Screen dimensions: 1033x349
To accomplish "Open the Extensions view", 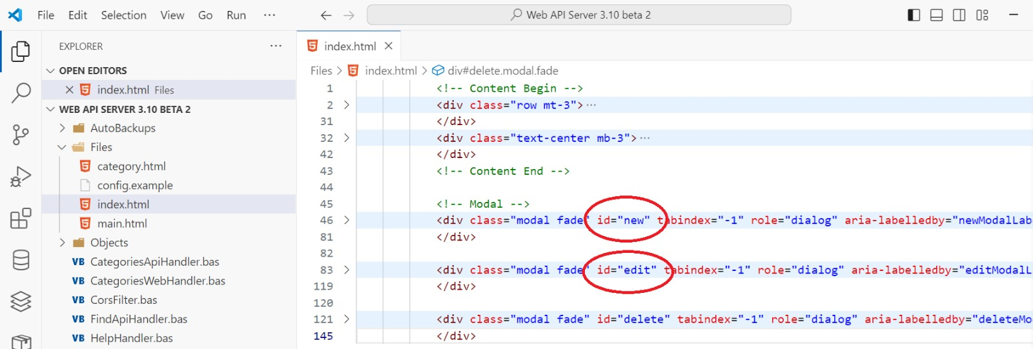I will coord(21,218).
